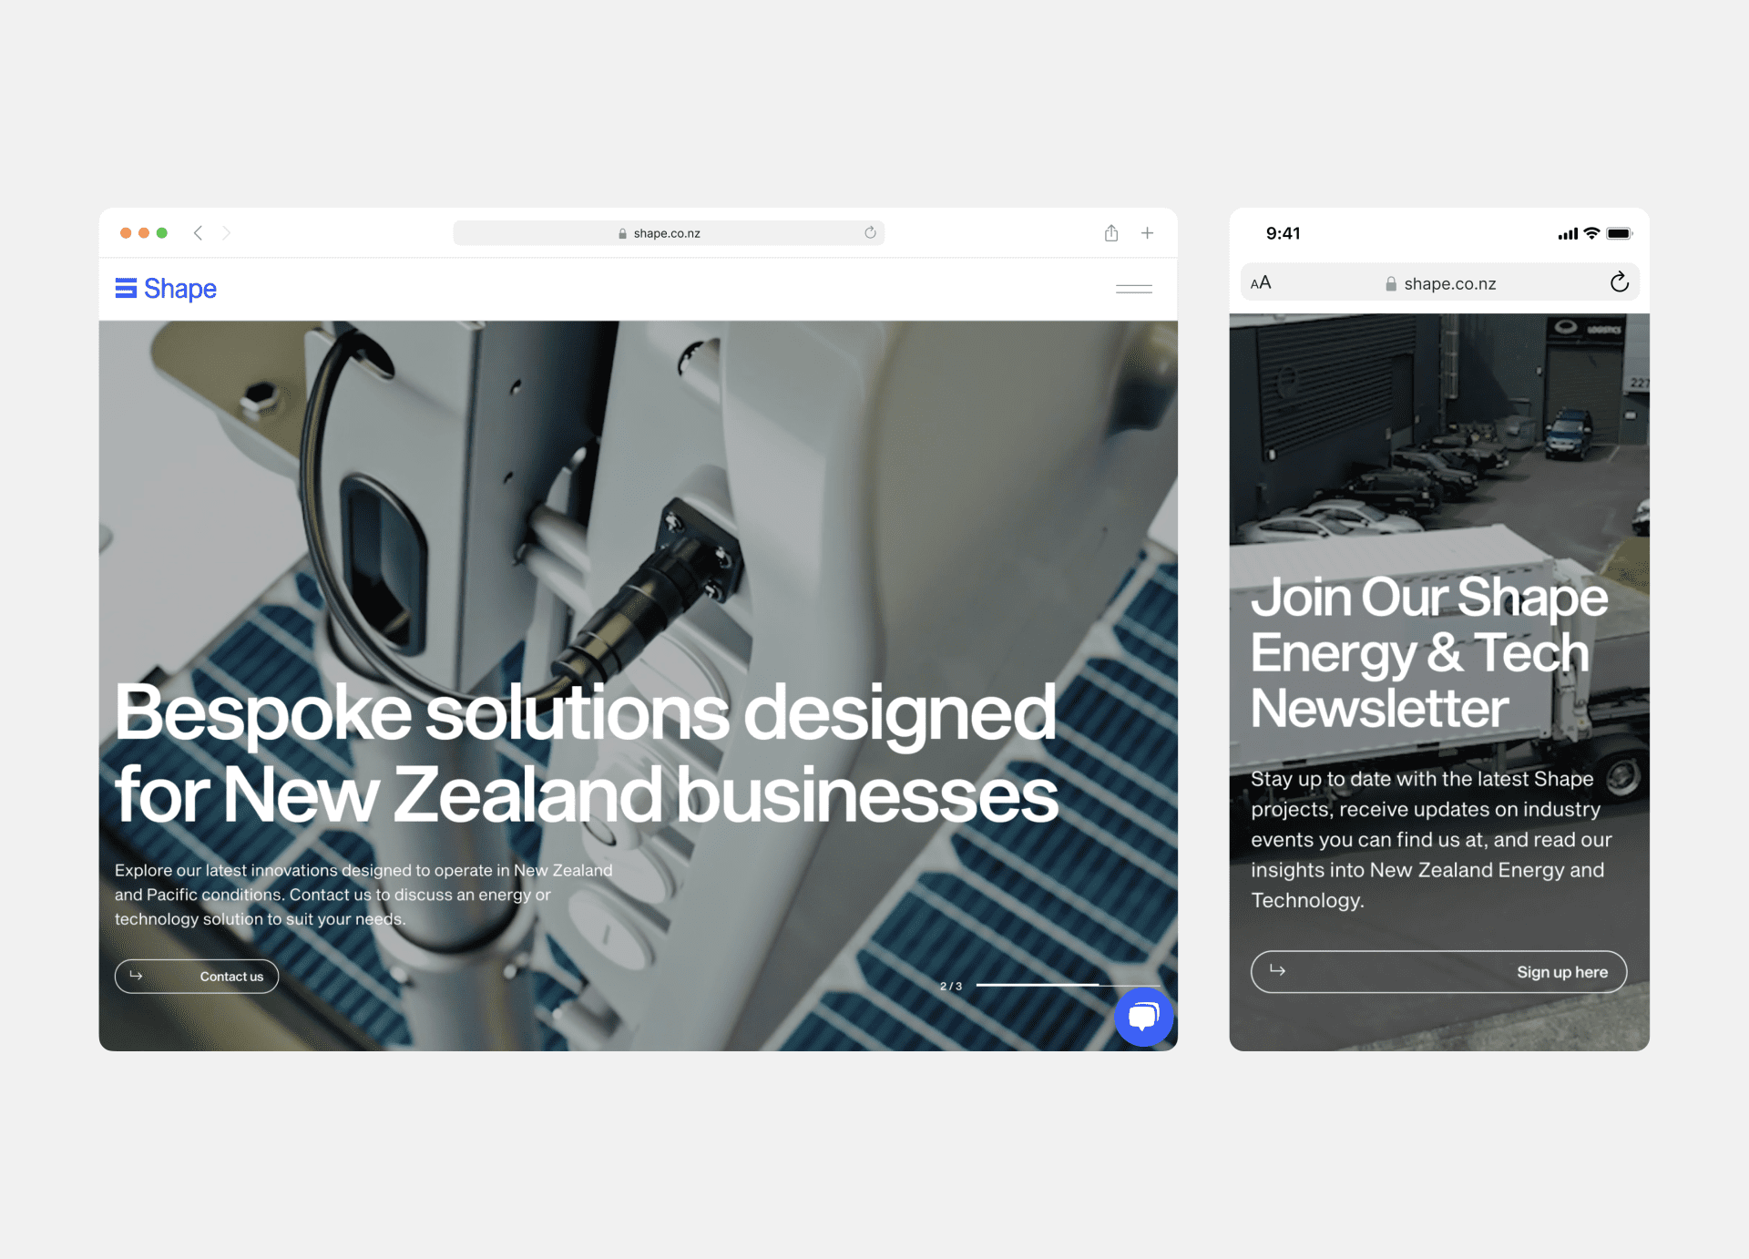The image size is (1749, 1259).
Task: Click the 2 / 3 slide counter
Action: [x=951, y=986]
